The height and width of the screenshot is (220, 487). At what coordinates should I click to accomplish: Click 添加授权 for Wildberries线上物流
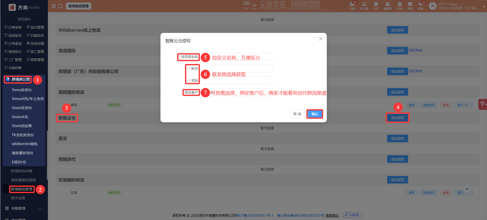click(x=398, y=30)
